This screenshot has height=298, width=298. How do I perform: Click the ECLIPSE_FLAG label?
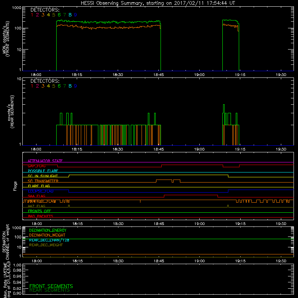pos(41,191)
